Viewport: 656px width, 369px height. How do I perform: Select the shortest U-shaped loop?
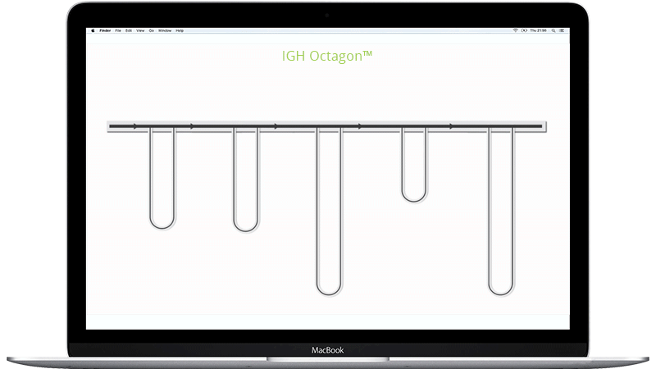(414, 198)
